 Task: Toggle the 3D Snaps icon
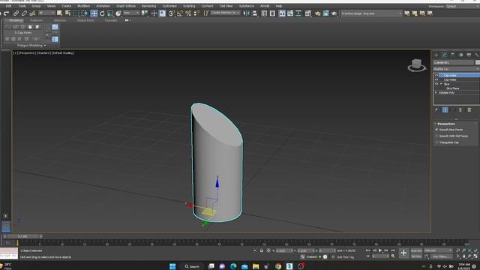point(172,13)
